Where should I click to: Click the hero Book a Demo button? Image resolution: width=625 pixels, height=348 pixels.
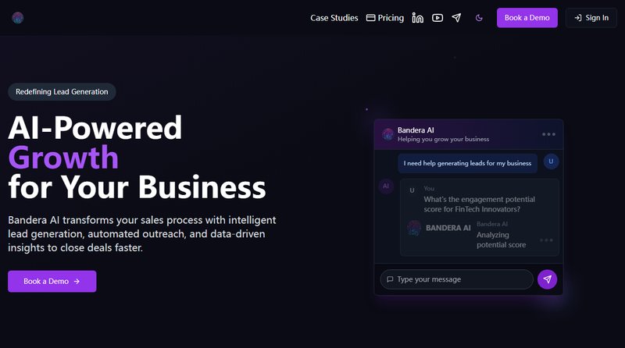pos(52,281)
